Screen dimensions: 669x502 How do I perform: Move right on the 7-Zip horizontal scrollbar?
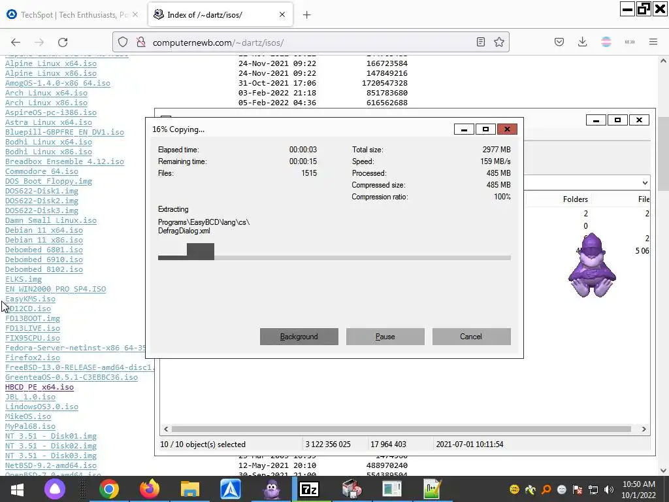644,429
